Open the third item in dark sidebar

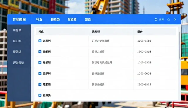click(17, 52)
